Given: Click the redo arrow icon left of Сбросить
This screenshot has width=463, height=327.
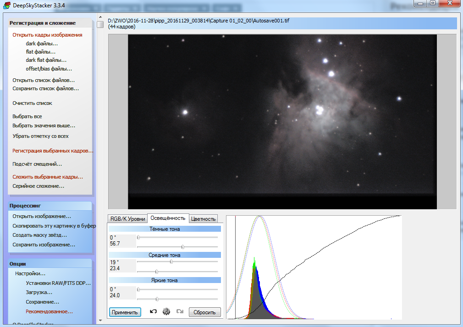Looking at the screenshot, I should [180, 311].
